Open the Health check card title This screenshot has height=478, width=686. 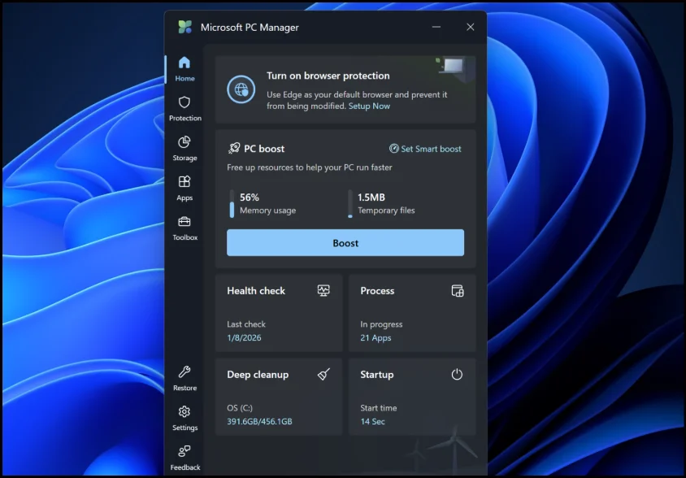[x=256, y=291]
